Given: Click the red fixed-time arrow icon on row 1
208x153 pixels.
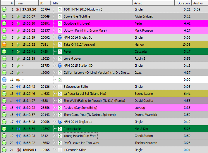Looking at the screenshot, I should point(18,9).
